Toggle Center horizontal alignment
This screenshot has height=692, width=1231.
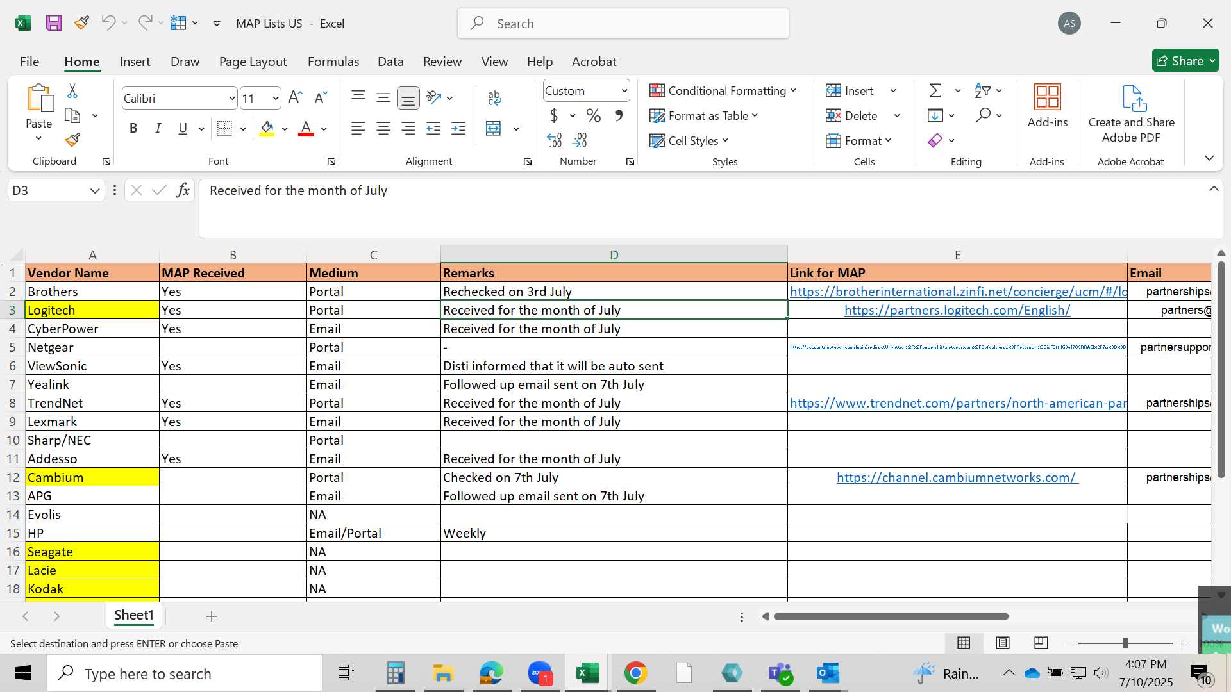tap(383, 129)
